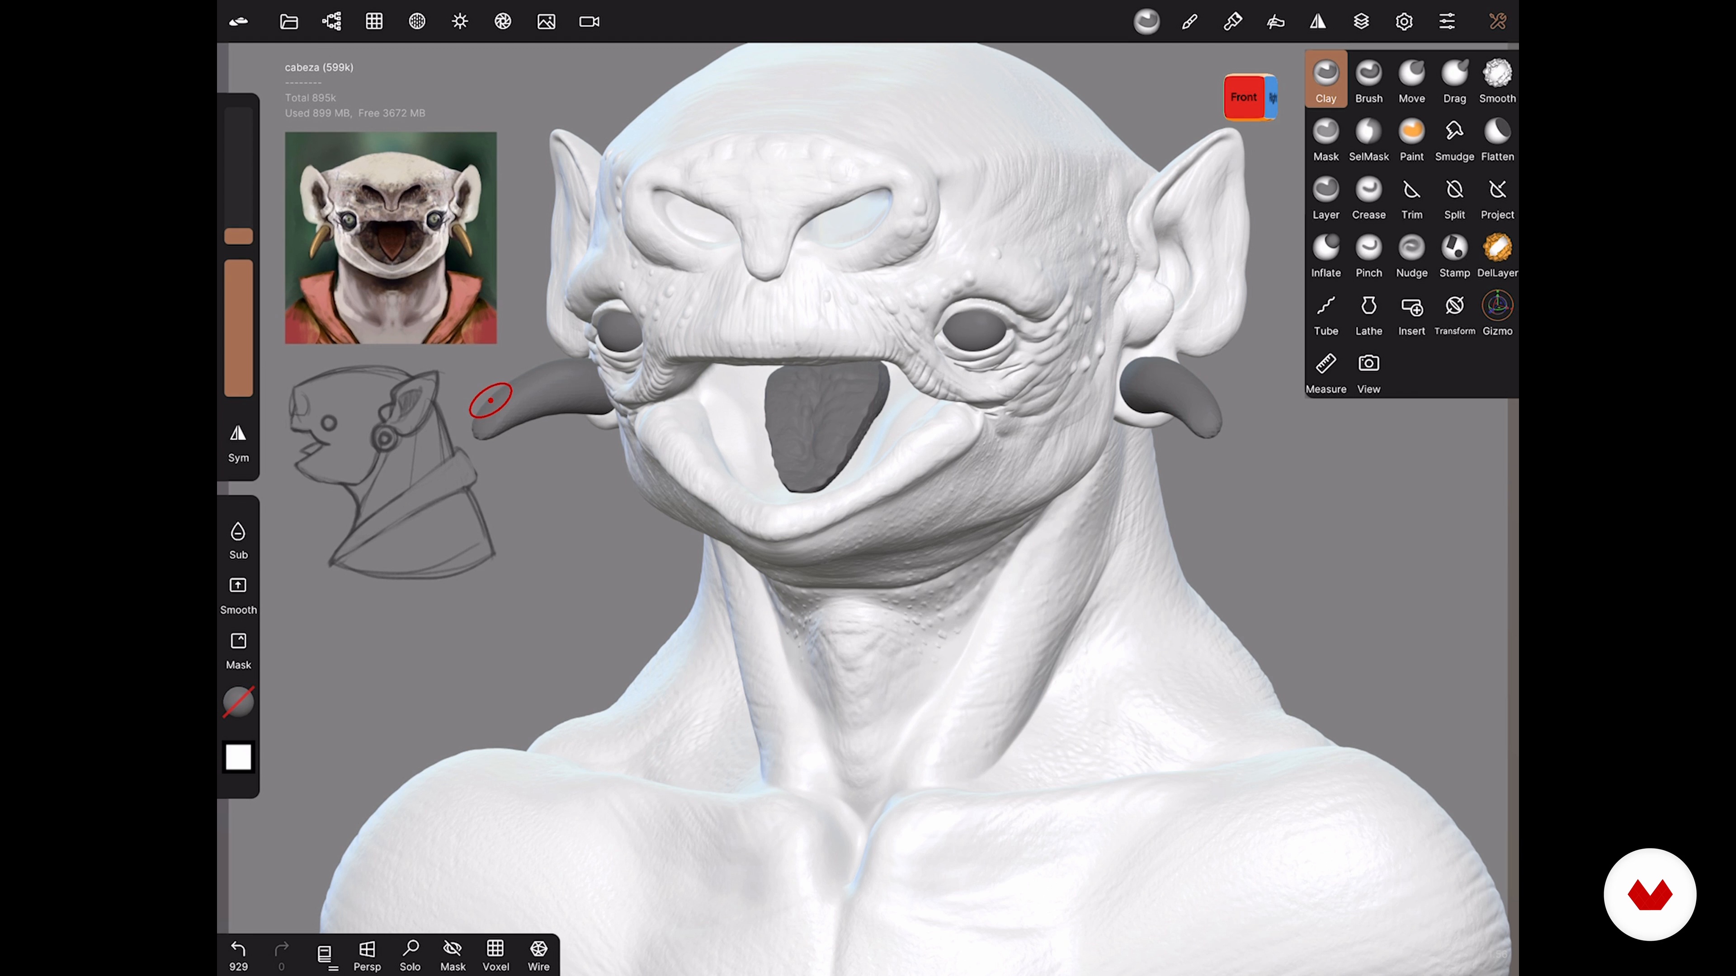Toggle Wire wireframe display

click(538, 954)
